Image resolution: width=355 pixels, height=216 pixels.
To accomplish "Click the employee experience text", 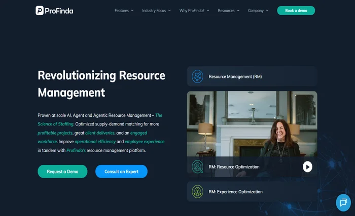I will [145, 142].
